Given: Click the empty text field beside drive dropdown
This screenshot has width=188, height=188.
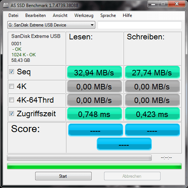Looking at the screenshot, I should 140,25.
